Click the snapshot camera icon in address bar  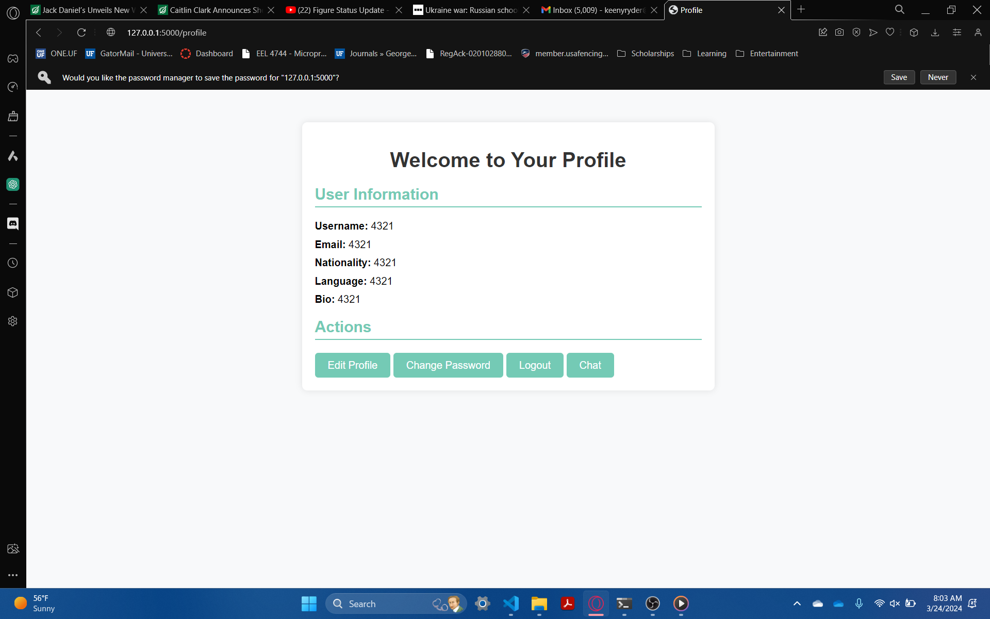[839, 32]
